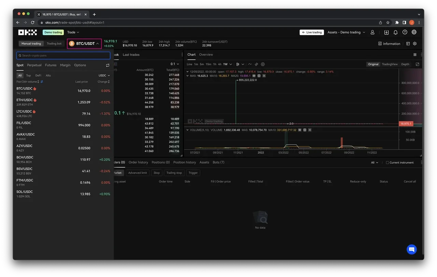Toggle the volume swap arrows icon
This screenshot has width=437, height=277.
tap(42, 82)
